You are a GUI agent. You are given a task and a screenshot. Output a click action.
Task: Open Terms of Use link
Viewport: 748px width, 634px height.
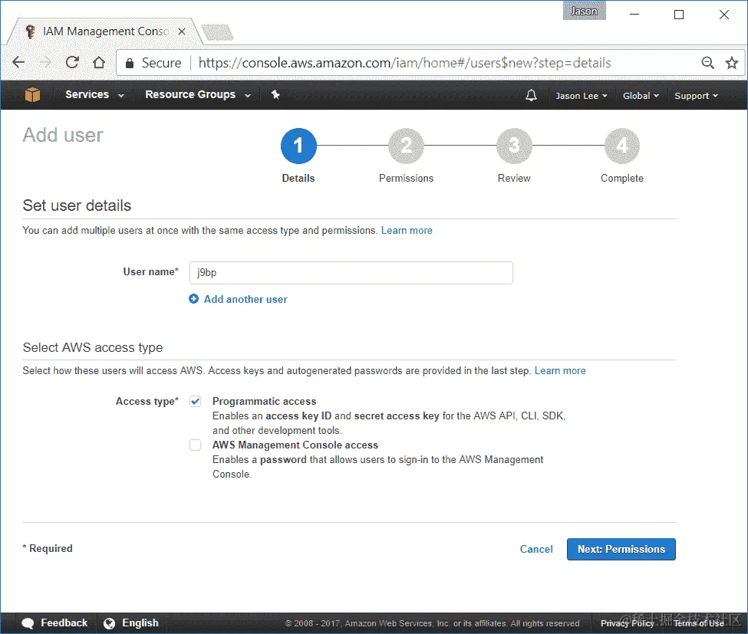point(698,623)
